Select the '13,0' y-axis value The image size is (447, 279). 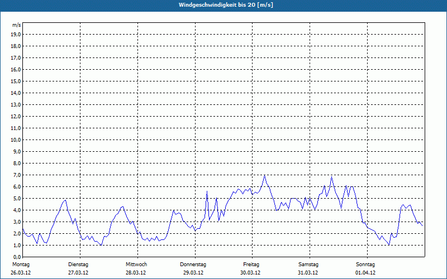(16, 105)
